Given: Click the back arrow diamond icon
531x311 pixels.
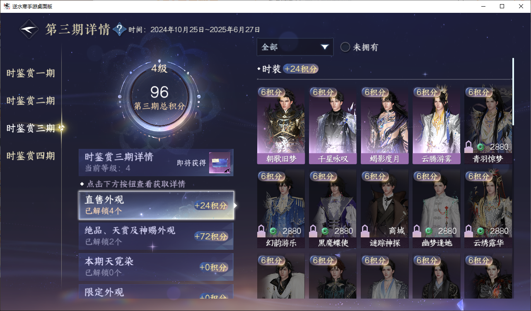Looking at the screenshot, I should click(30, 29).
